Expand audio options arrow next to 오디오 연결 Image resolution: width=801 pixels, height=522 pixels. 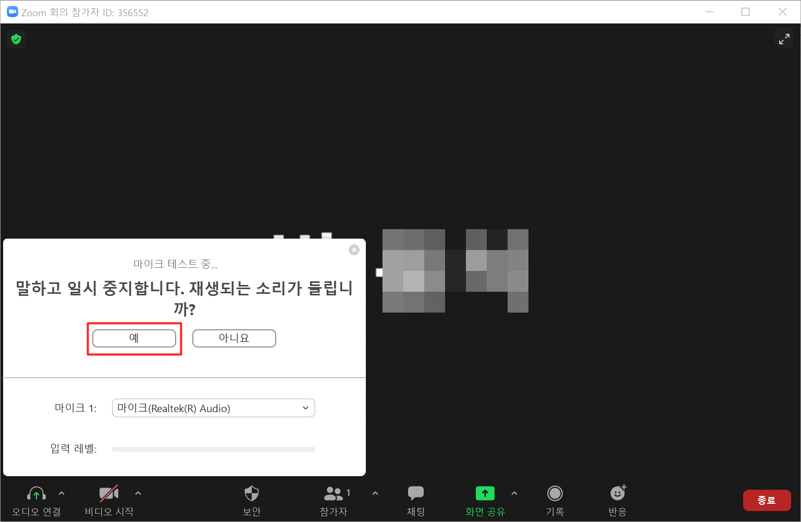(x=61, y=493)
